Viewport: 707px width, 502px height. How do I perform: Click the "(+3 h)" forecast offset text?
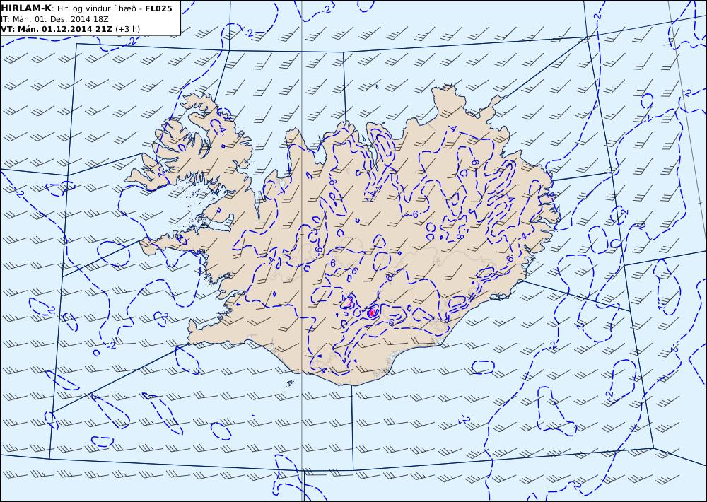(127, 29)
